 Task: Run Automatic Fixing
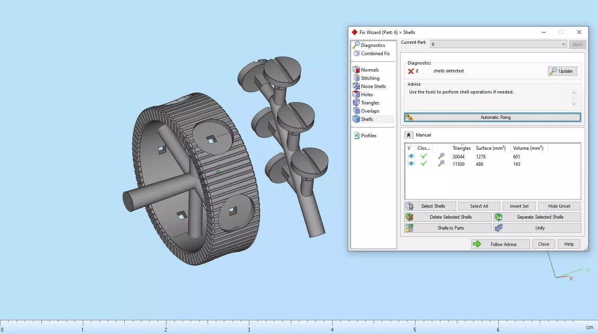coord(492,117)
